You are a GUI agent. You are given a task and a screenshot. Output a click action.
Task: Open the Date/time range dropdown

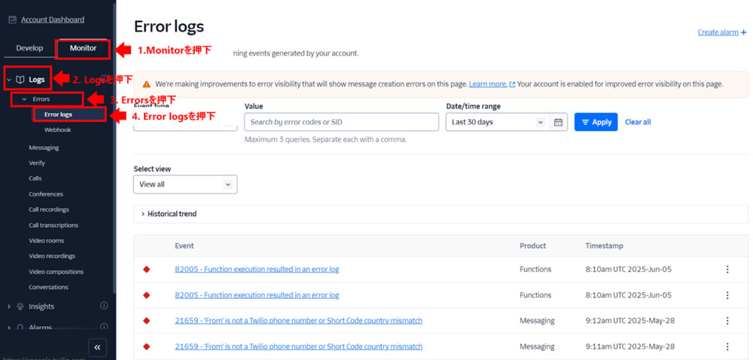(x=497, y=122)
